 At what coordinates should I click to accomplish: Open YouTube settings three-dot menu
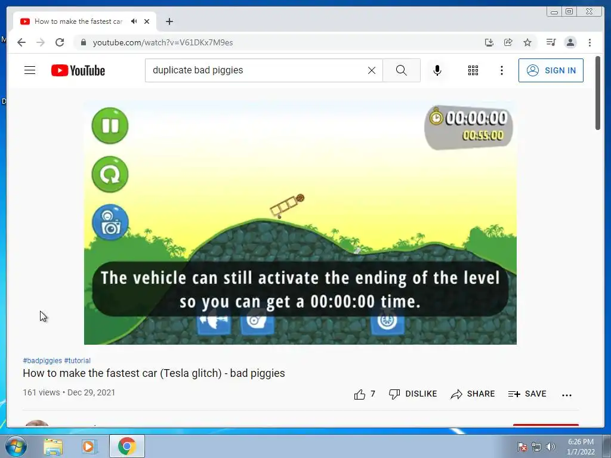(x=501, y=70)
